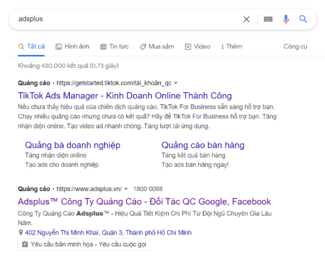Switch to the Tin tức tab

pyautogui.click(x=115, y=46)
